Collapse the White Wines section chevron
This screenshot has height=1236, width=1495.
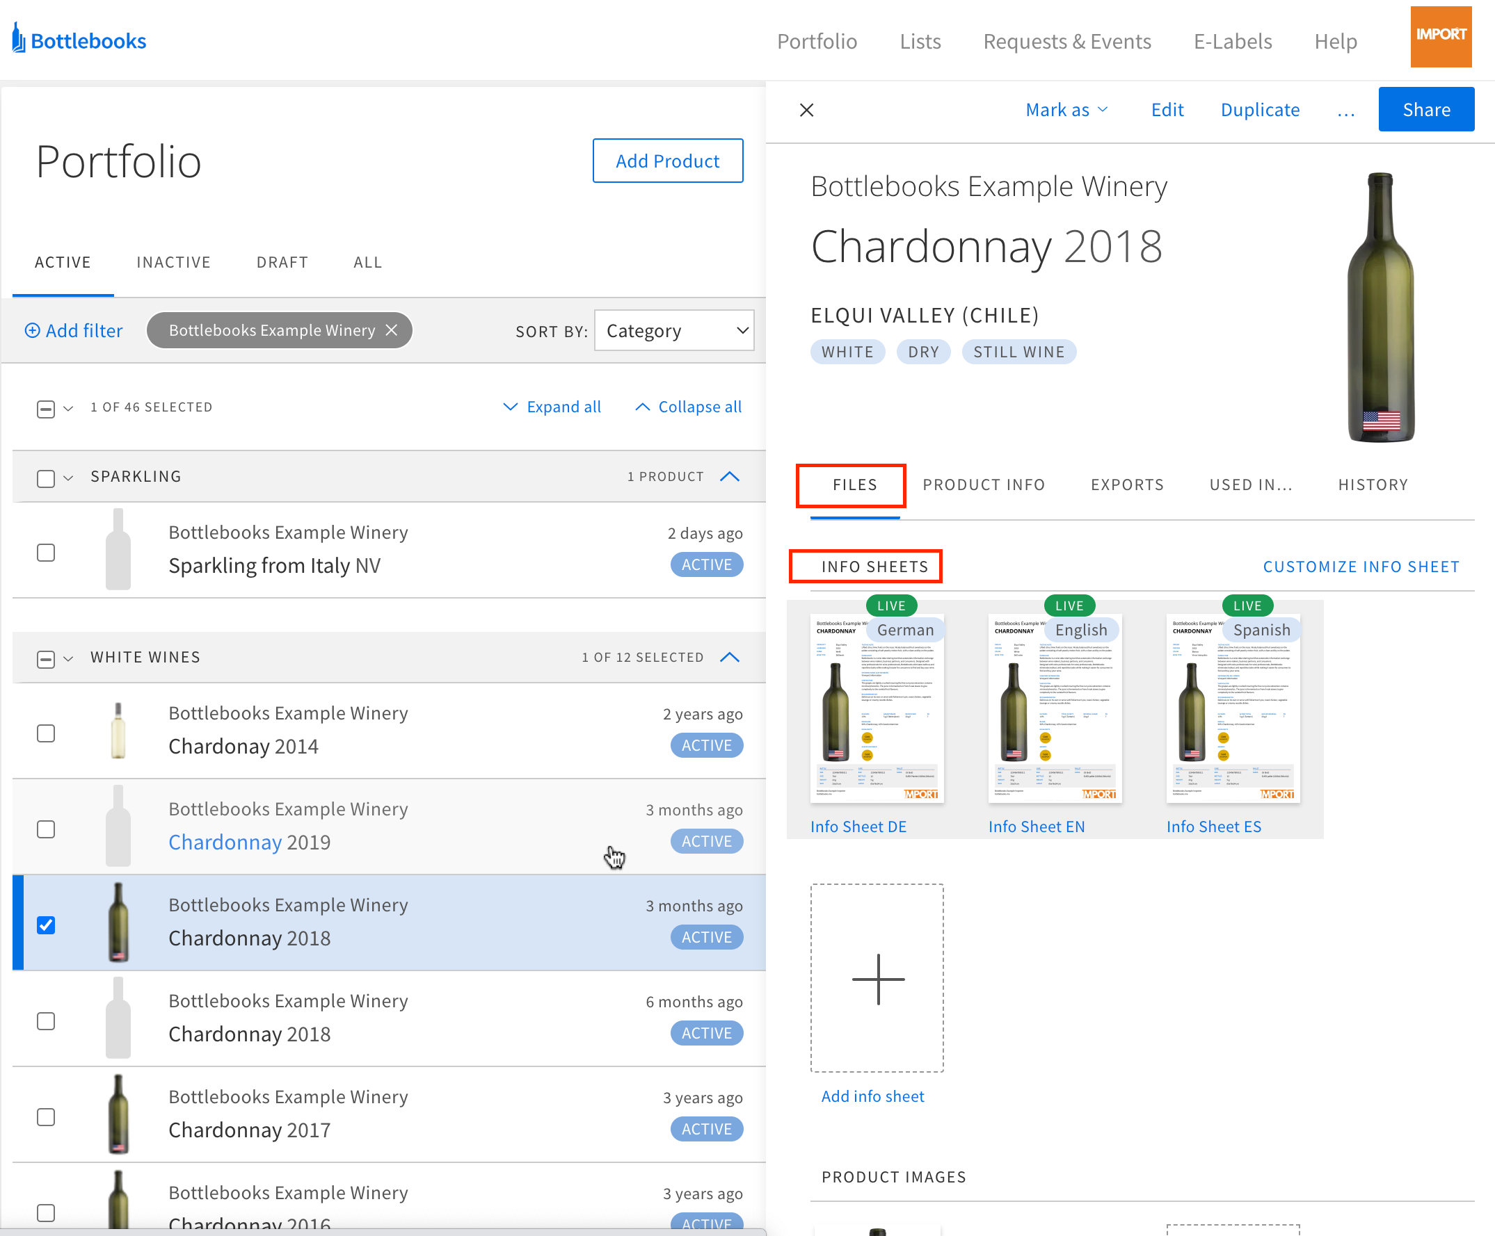(x=730, y=658)
